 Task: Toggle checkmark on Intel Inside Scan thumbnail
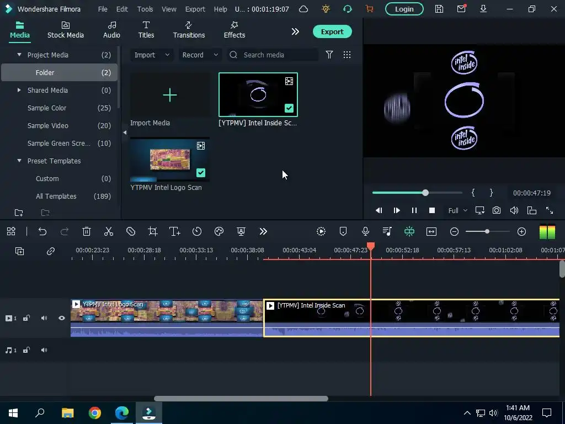pos(289,108)
